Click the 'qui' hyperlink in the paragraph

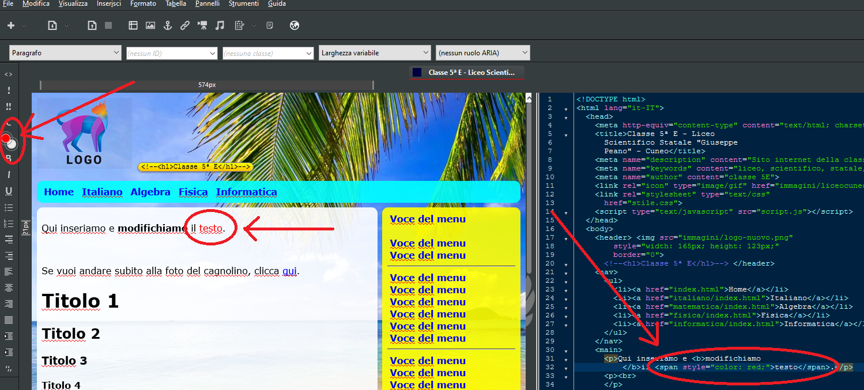pos(289,271)
